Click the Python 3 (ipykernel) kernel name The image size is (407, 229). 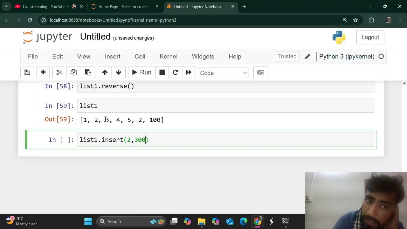point(347,56)
